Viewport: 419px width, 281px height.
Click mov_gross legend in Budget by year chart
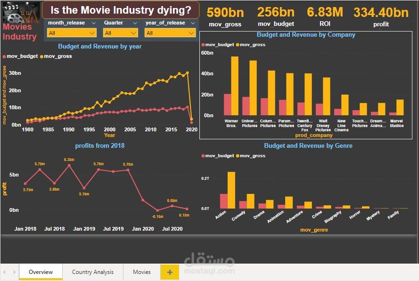(56, 56)
